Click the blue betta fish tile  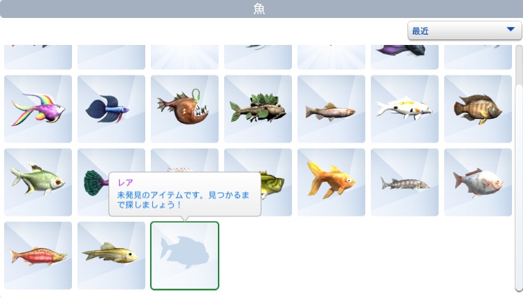(111, 109)
